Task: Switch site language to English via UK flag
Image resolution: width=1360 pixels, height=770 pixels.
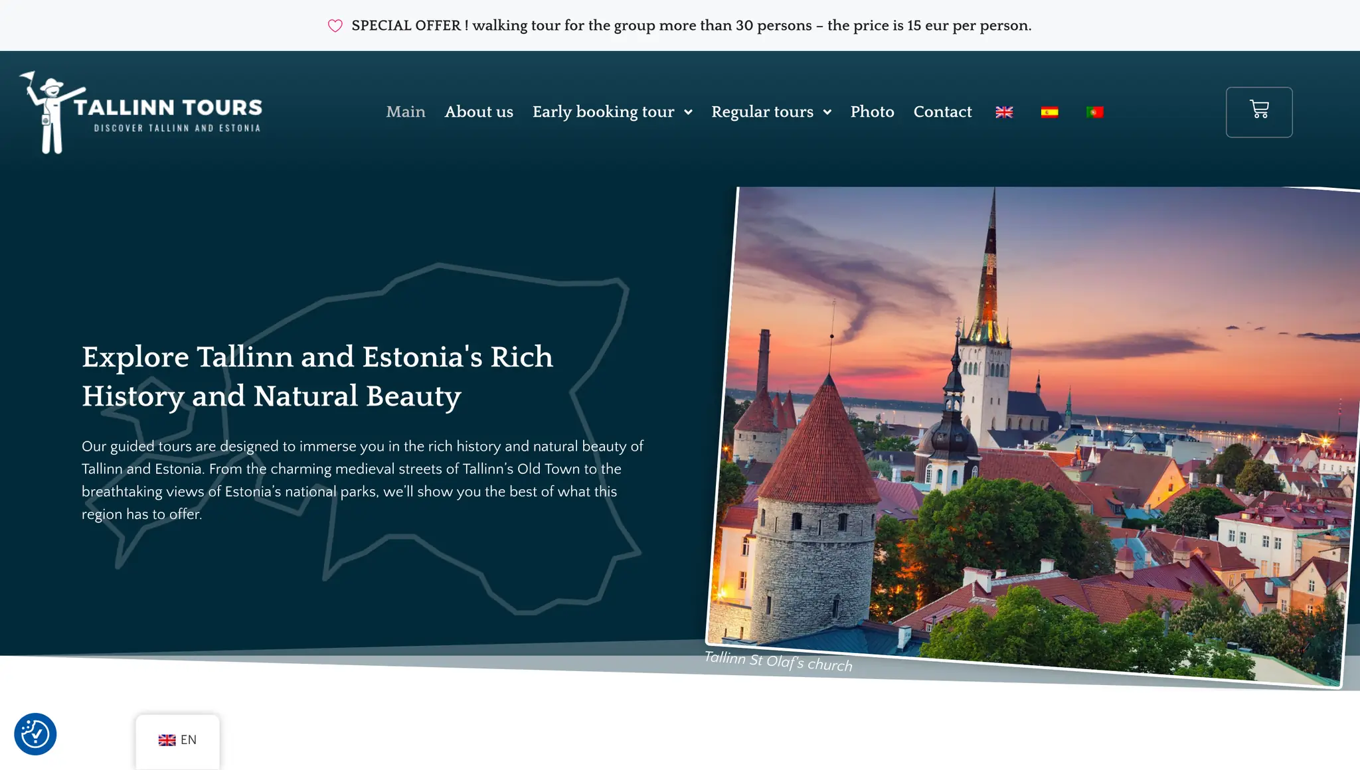Action: tap(1004, 112)
